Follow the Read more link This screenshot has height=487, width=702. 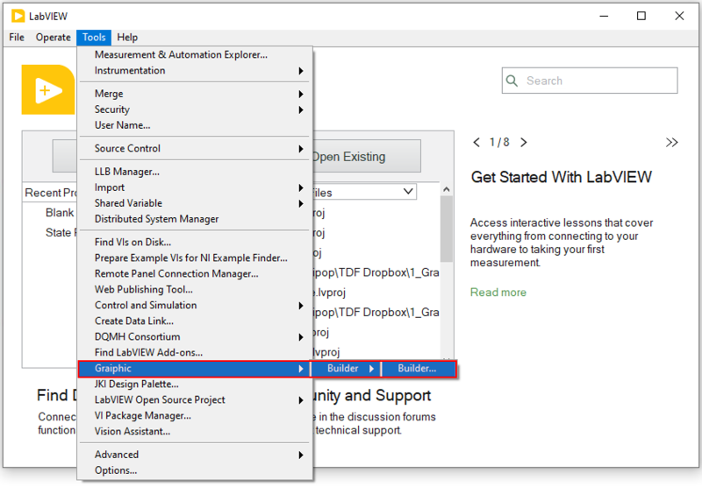(498, 293)
